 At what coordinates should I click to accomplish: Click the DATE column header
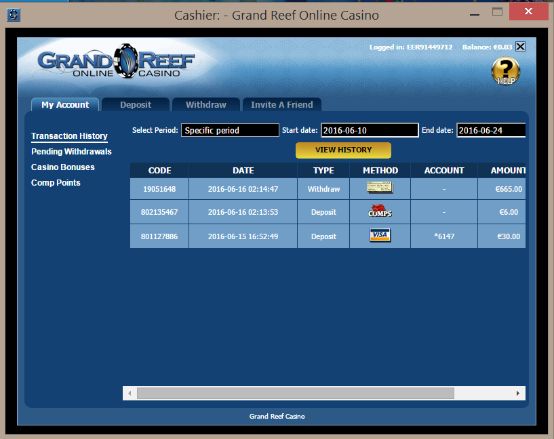(x=243, y=171)
